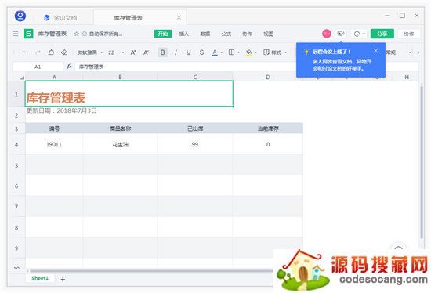Viewport: 431px width, 293px height.
Task: Click the A1 cell name box
Action: tap(38, 67)
